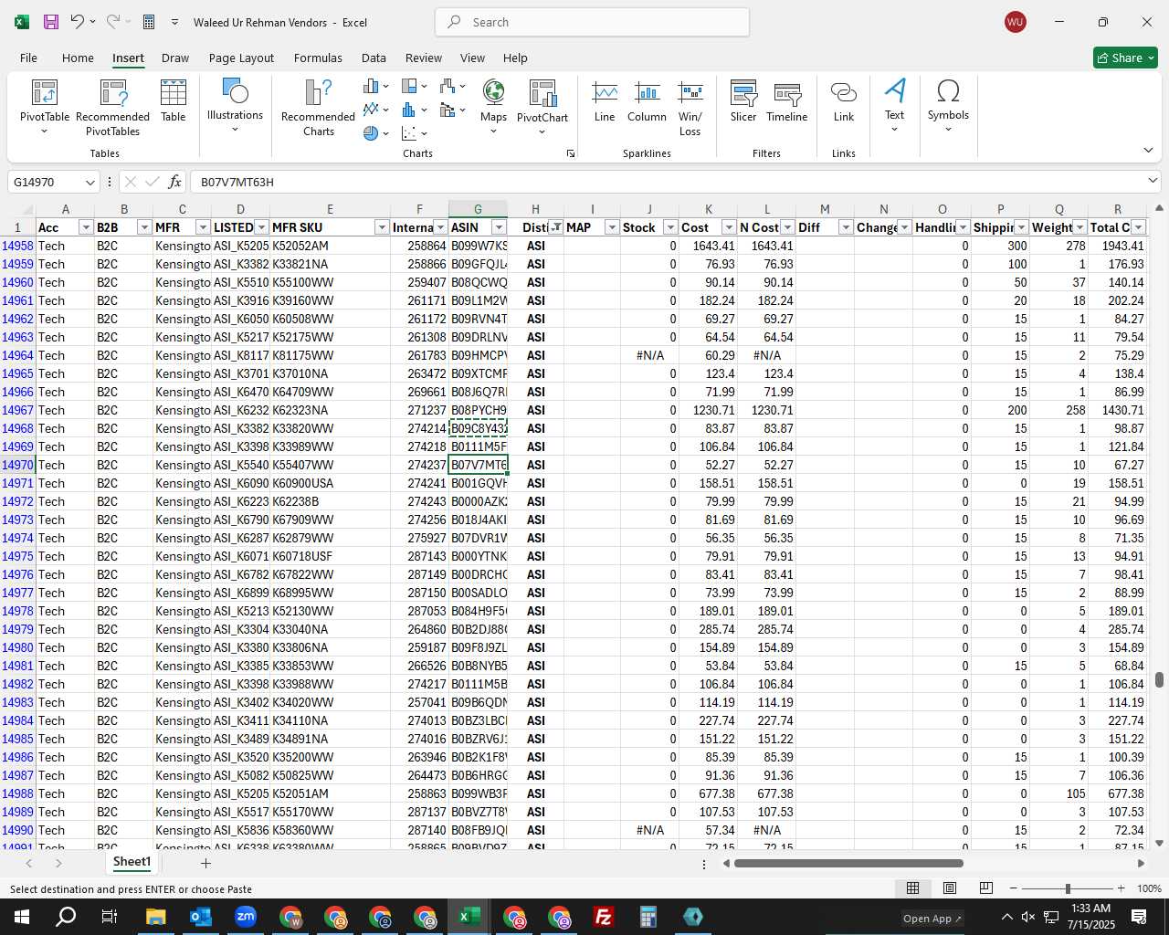Image resolution: width=1169 pixels, height=935 pixels.
Task: Insert a Link
Action: 844,101
